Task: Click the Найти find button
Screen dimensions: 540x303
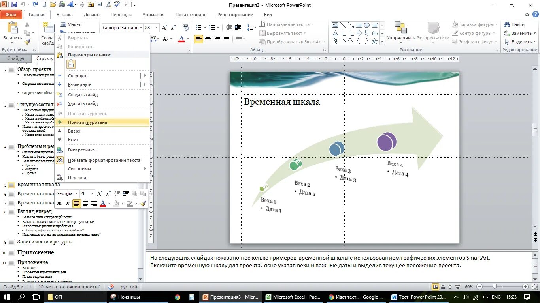Action: tap(515, 24)
